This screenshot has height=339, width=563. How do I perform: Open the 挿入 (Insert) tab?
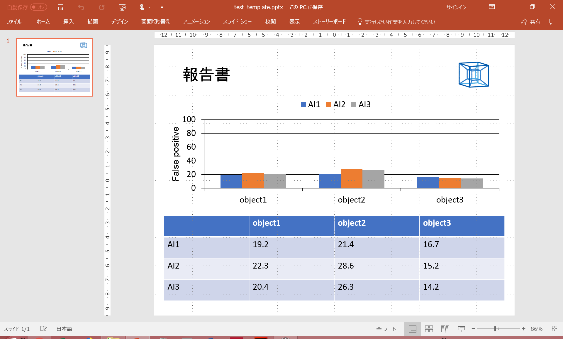click(x=68, y=22)
